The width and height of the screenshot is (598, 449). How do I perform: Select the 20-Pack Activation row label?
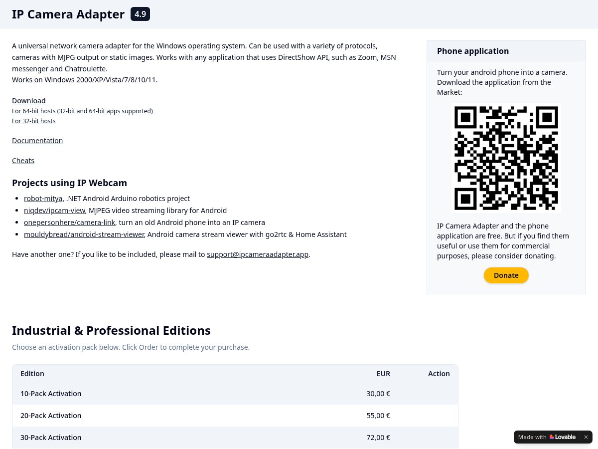51,416
